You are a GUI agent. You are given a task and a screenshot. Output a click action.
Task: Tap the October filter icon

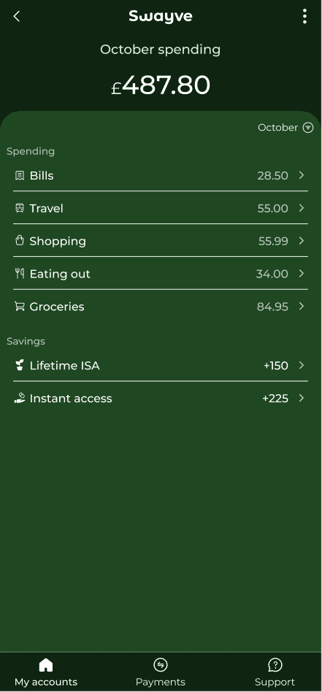pyautogui.click(x=308, y=128)
